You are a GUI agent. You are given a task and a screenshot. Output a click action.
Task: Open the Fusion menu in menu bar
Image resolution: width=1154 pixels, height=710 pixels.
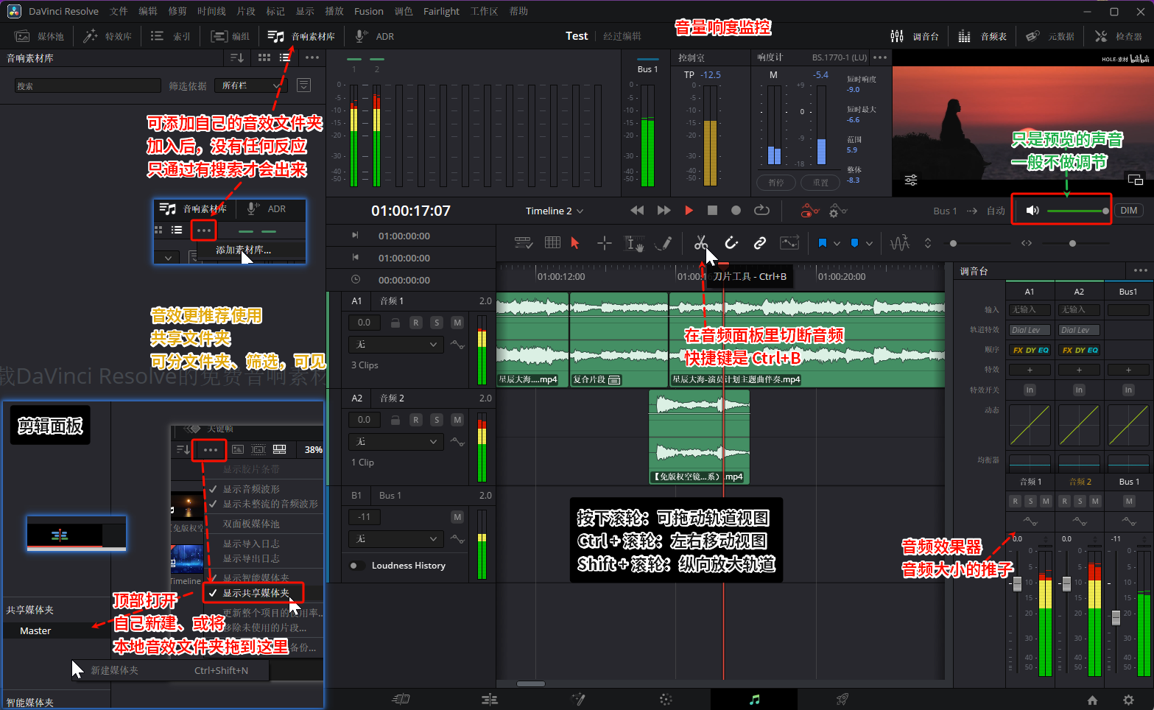(x=368, y=11)
